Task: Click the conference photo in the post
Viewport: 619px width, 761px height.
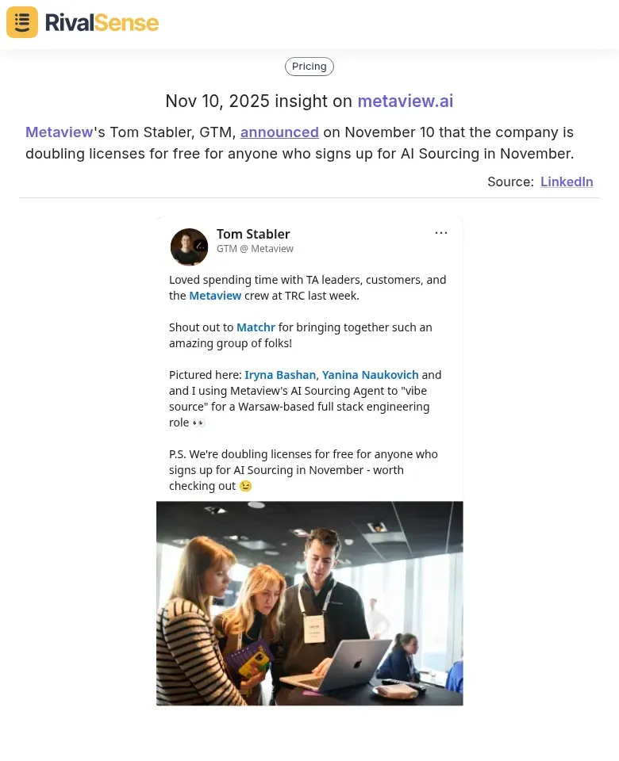Action: click(309, 603)
